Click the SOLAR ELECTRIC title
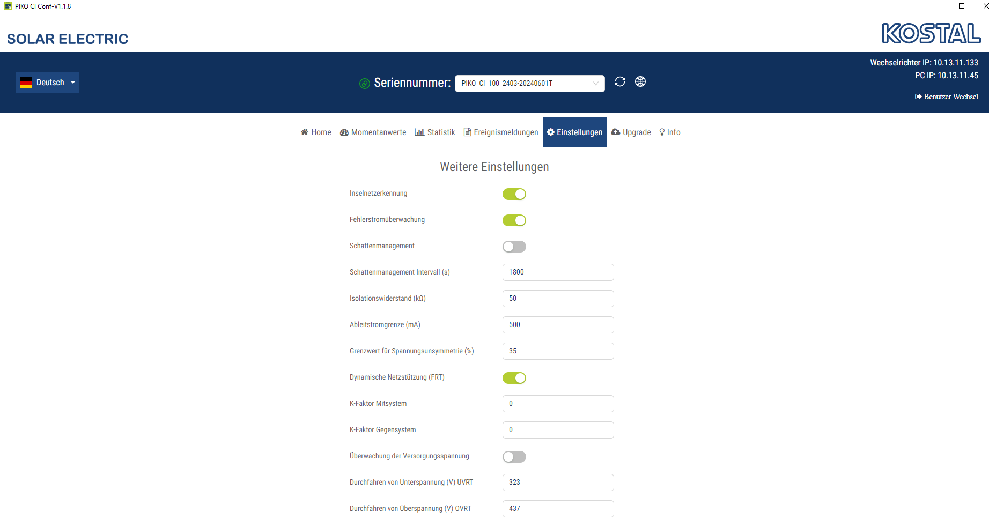 pos(68,39)
